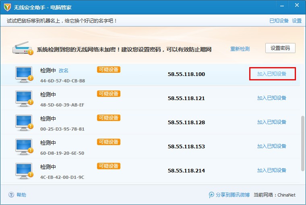The image size is (306, 205).
Task: Click the 帮助 help link
Action: coord(21,195)
